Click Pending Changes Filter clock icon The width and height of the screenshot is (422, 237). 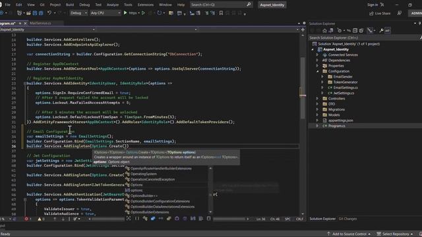point(340,31)
